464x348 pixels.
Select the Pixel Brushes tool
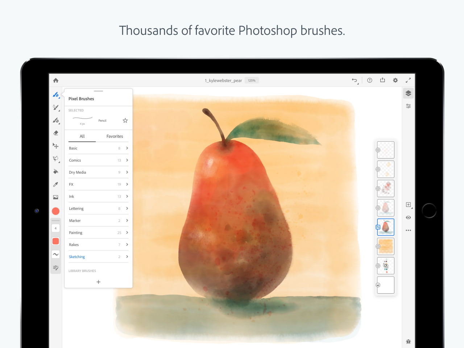pos(55,95)
